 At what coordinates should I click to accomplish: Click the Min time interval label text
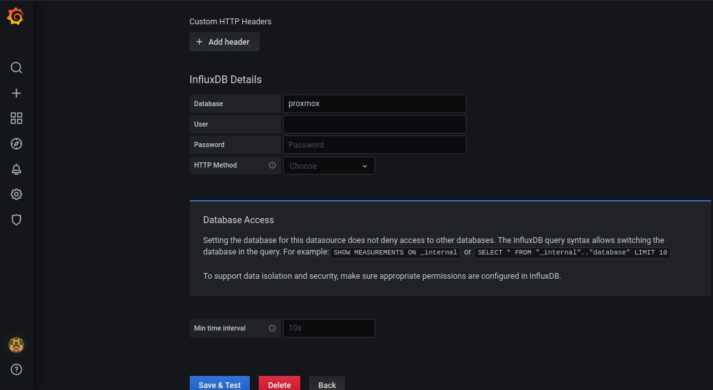[x=220, y=328]
